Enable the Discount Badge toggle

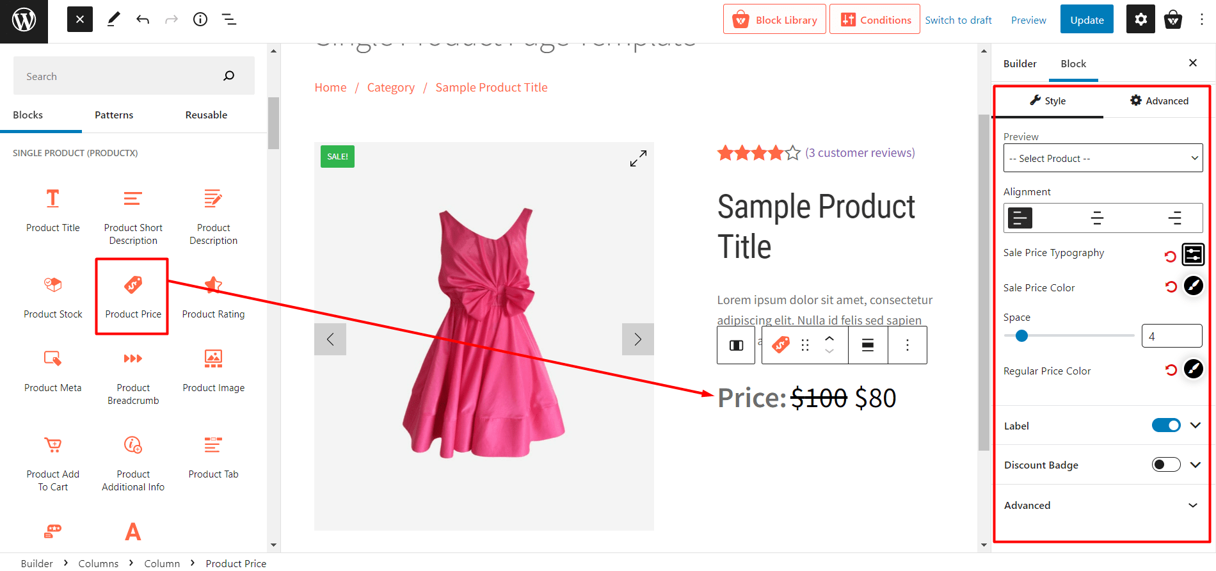click(x=1165, y=465)
